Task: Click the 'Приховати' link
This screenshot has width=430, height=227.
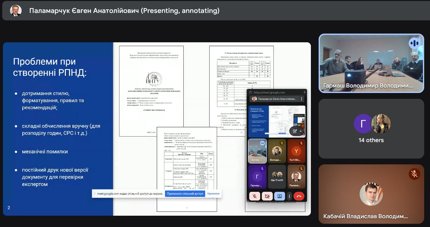Action: (x=213, y=194)
